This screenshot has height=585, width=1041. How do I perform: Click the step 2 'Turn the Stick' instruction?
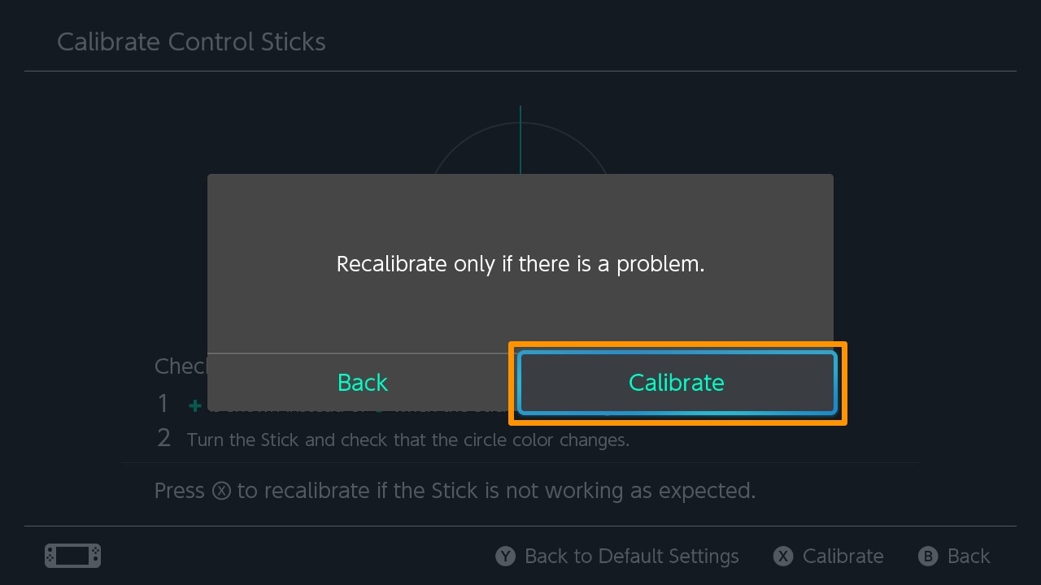(408, 440)
